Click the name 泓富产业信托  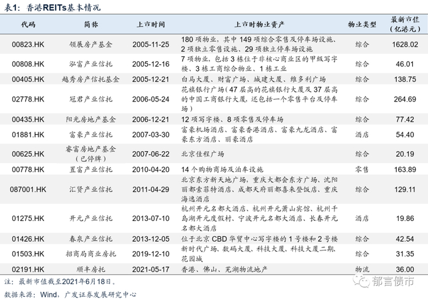91,64
